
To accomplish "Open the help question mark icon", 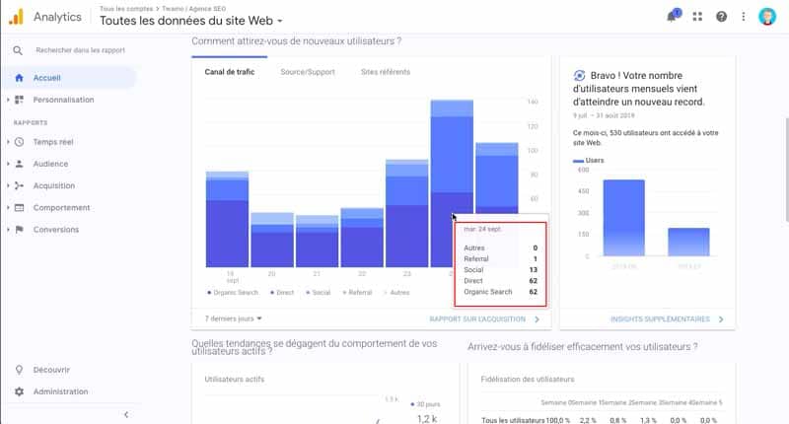I will [x=721, y=17].
